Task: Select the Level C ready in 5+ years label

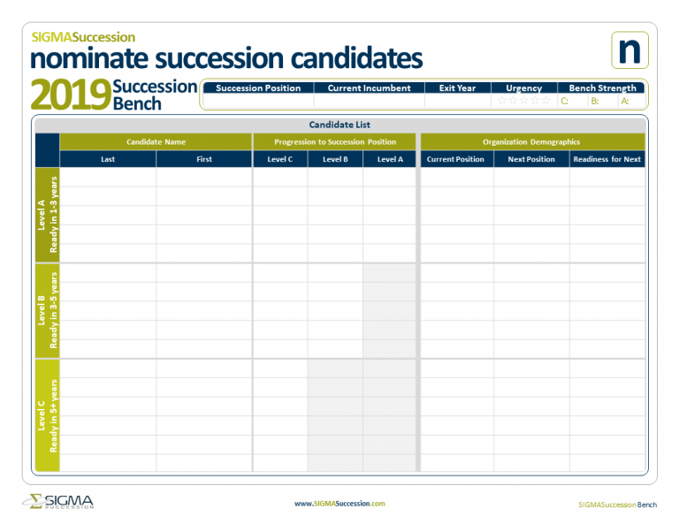Action: 47,415
